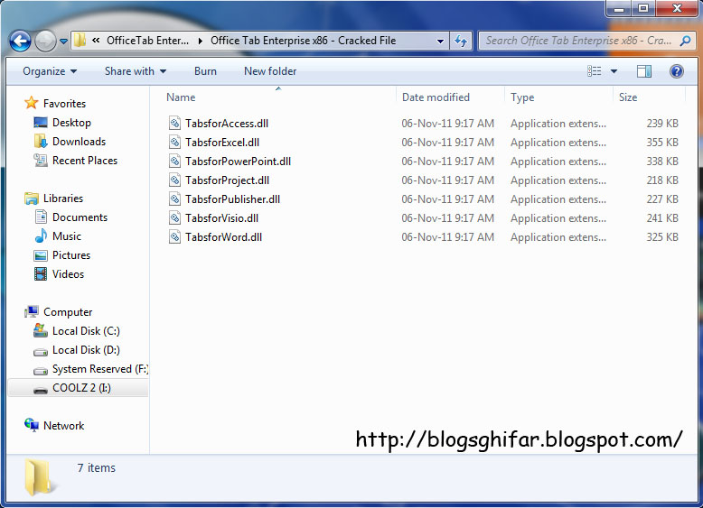Go back with the Back arrow button
This screenshot has width=703, height=508.
click(20, 42)
